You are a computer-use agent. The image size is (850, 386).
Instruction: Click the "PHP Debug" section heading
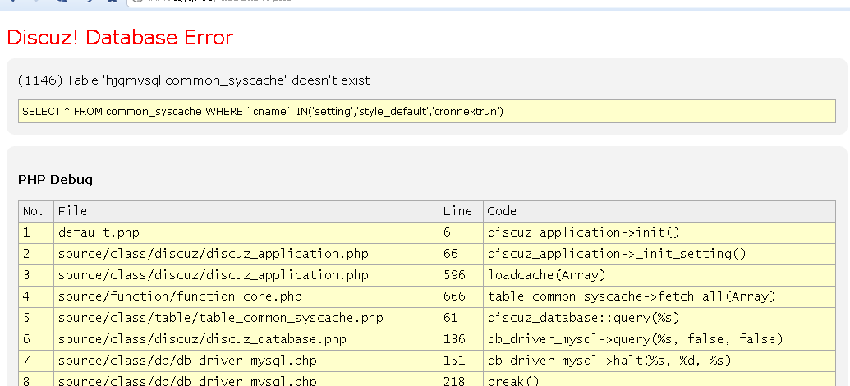coord(55,179)
